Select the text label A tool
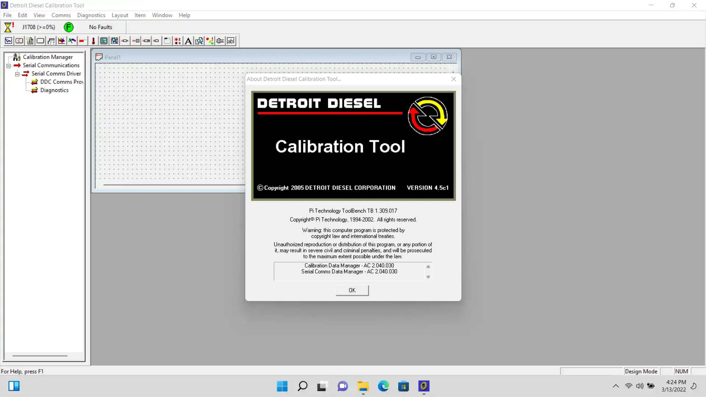This screenshot has width=706, height=397. [188, 41]
